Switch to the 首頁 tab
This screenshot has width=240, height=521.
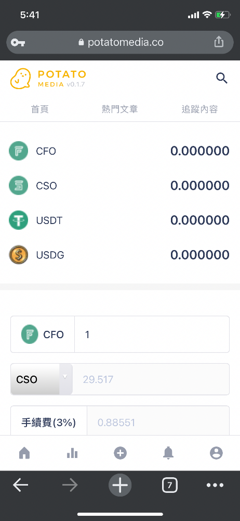pos(40,109)
